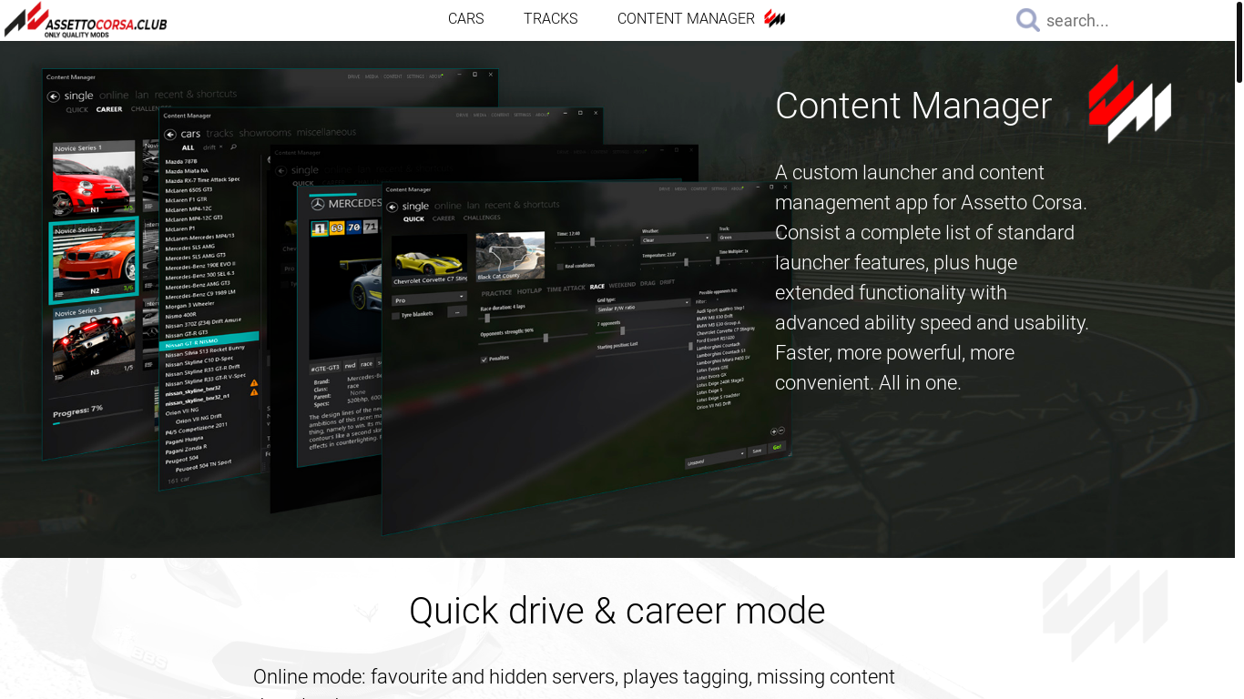The width and height of the screenshot is (1244, 699).
Task: Click the Content Manager hero heading
Action: (x=913, y=106)
